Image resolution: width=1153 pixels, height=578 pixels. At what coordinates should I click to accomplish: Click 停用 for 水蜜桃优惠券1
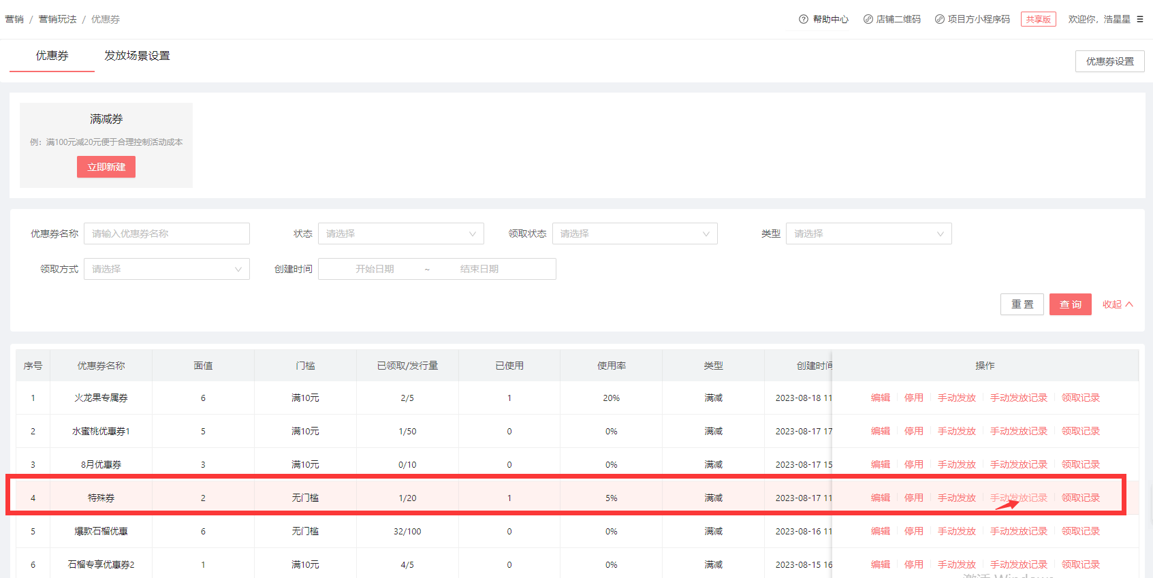[913, 431]
